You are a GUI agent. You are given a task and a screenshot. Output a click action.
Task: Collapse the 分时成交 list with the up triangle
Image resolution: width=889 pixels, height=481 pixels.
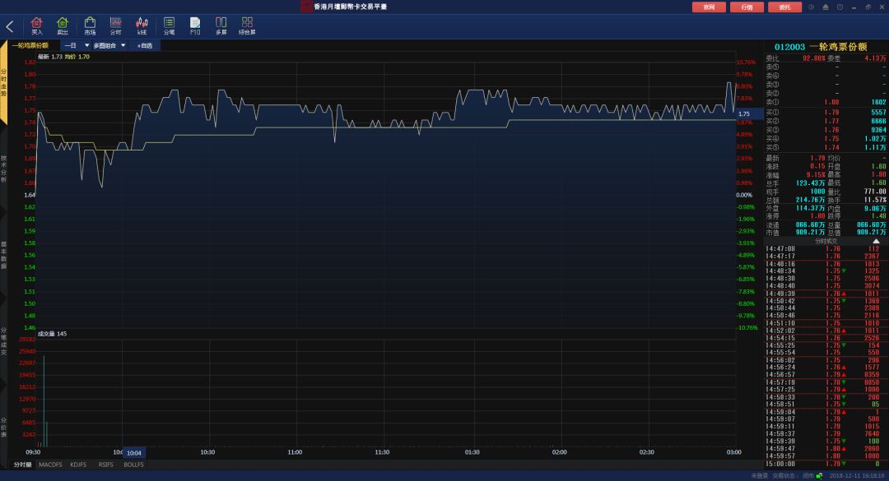(876, 242)
